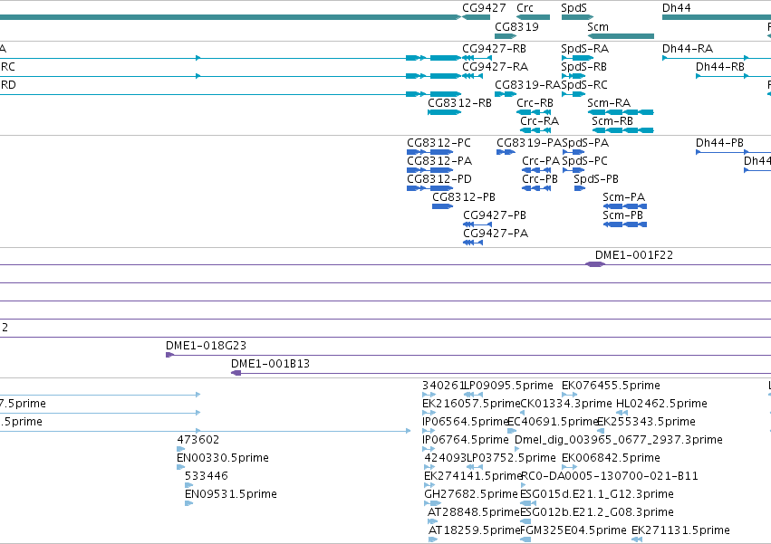Click protein CG8319-PA
This screenshot has height=544, width=771.
(x=528, y=143)
